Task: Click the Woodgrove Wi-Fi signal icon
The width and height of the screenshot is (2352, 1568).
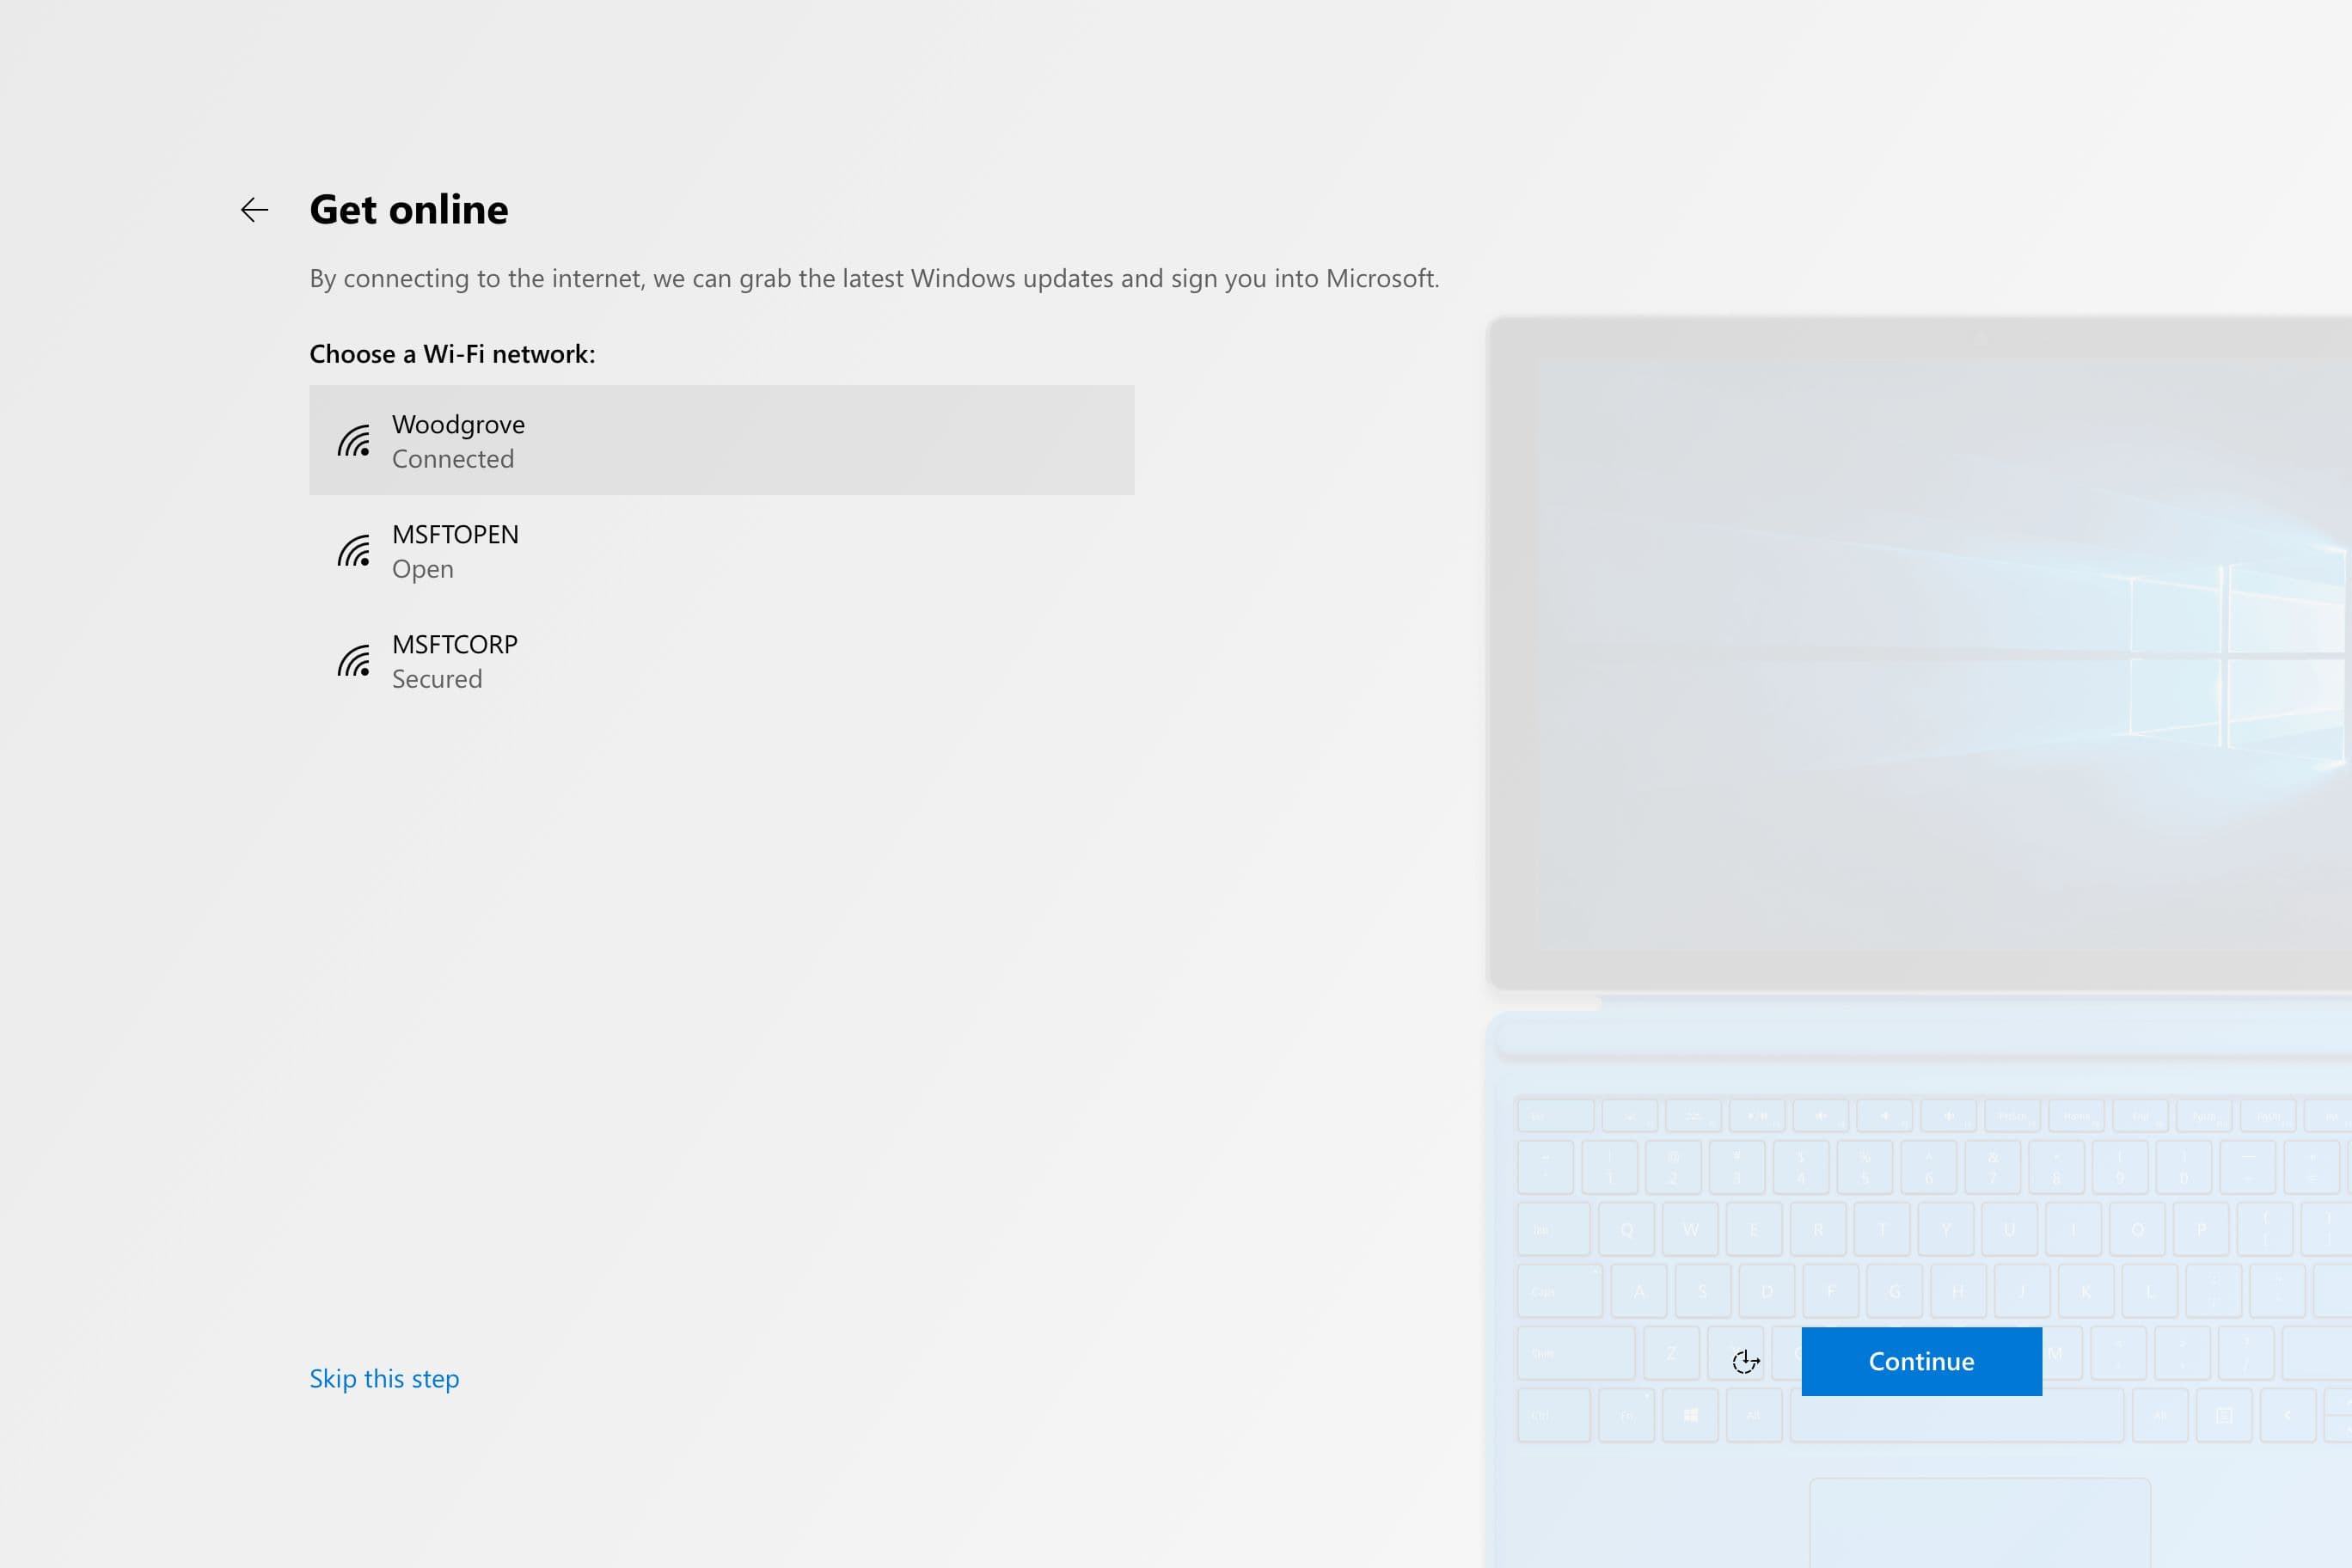Action: (x=354, y=441)
